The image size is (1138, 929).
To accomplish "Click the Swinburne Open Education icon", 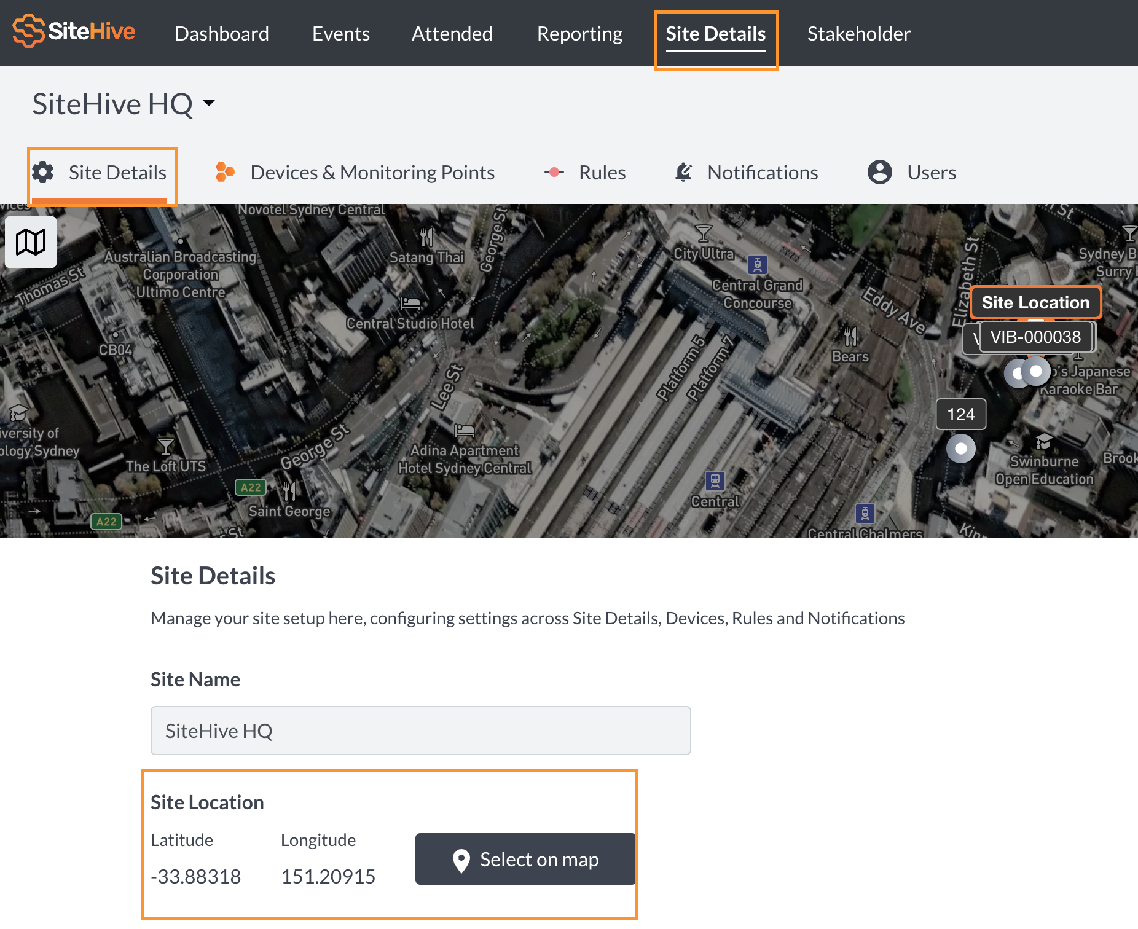I will point(1044,441).
